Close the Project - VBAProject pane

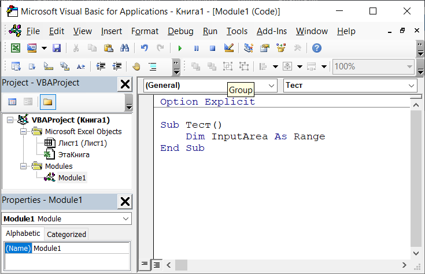click(125, 84)
